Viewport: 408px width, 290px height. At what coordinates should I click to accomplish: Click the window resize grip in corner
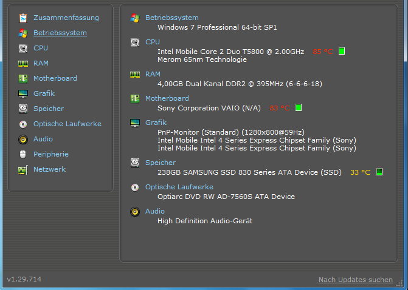point(399,283)
